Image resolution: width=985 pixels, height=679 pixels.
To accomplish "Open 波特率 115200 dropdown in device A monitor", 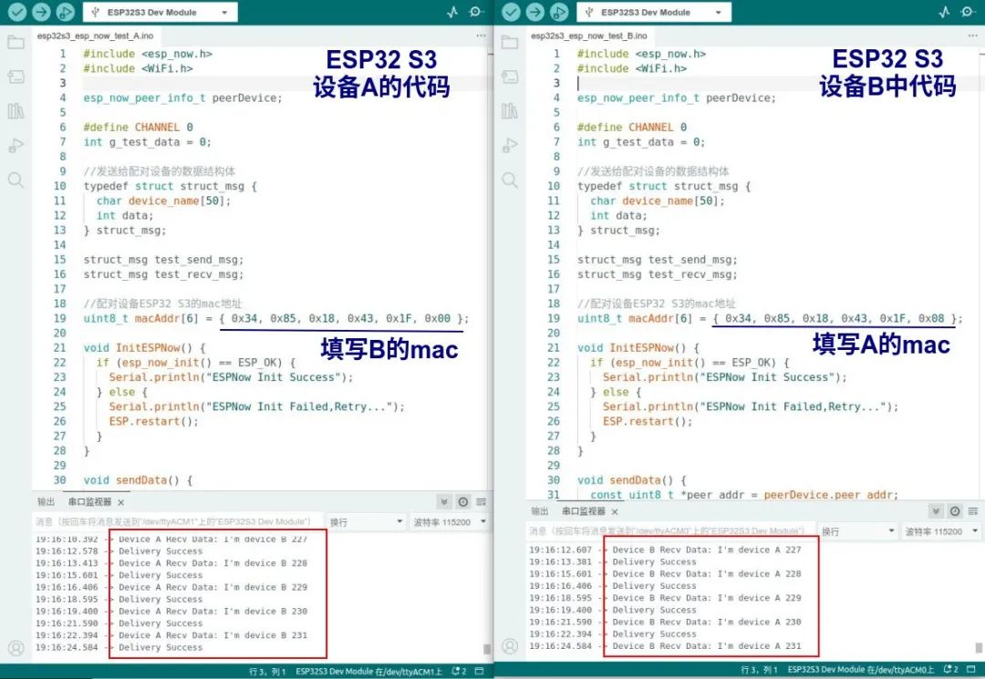I will click(x=449, y=522).
